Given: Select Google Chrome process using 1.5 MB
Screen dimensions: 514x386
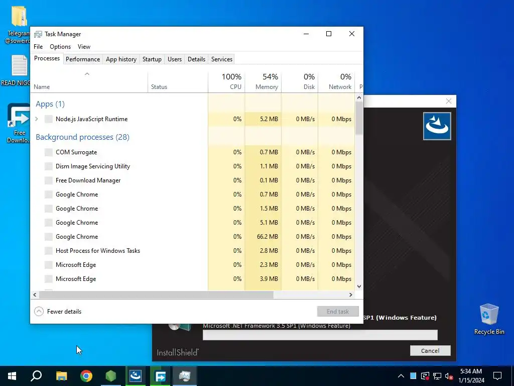Looking at the screenshot, I should (x=193, y=208).
